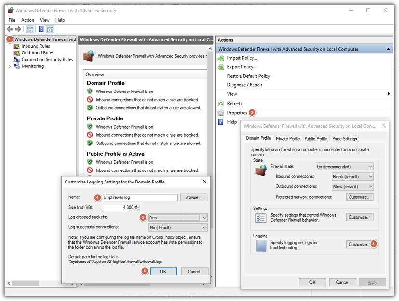Click Show/Hide Action Pane toolbar icon
Image resolution: width=399 pixels, height=301 pixels.
[50, 29]
